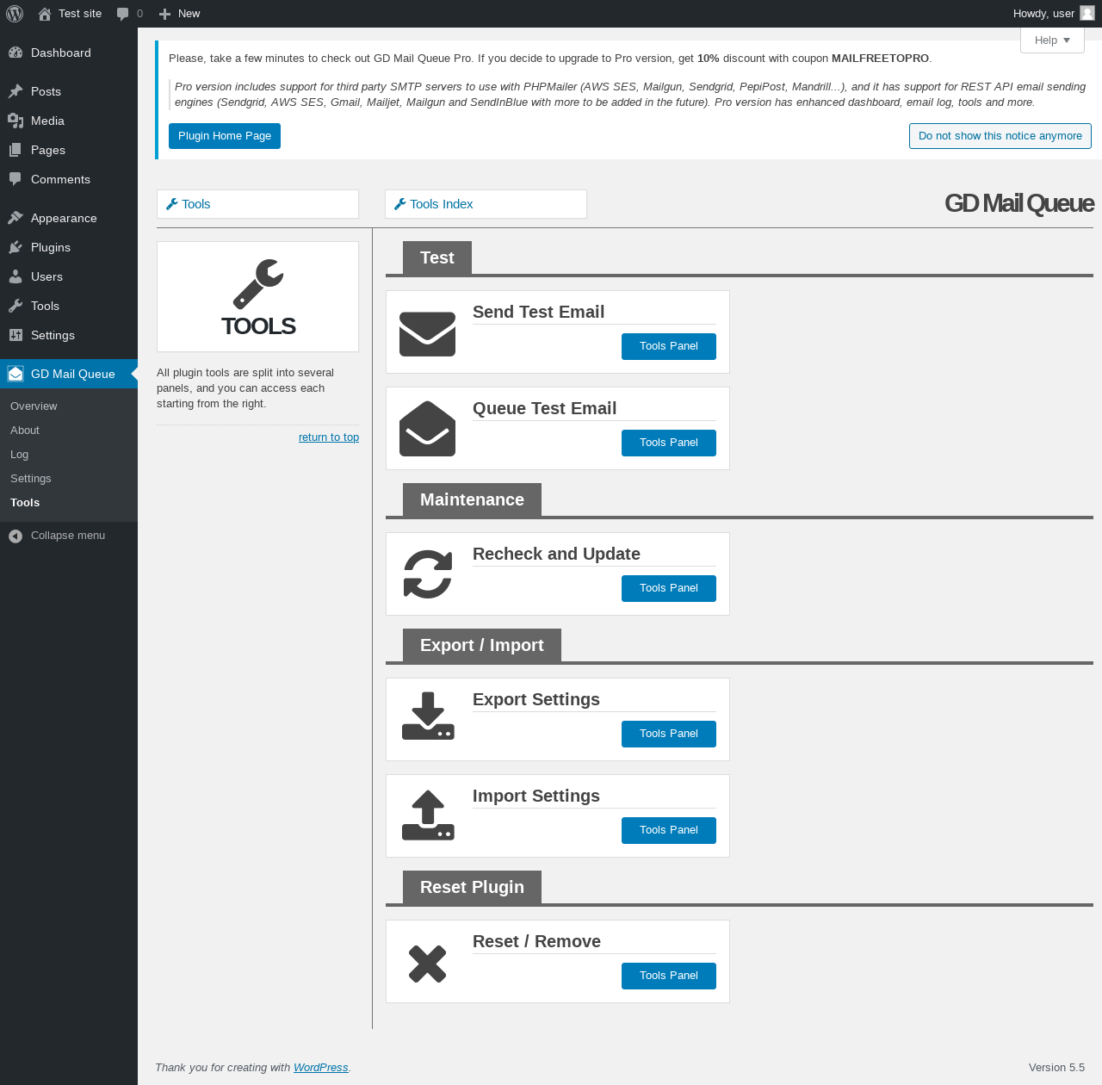
Task: Open Overview under GD Mail Queue
Action: pos(69,406)
